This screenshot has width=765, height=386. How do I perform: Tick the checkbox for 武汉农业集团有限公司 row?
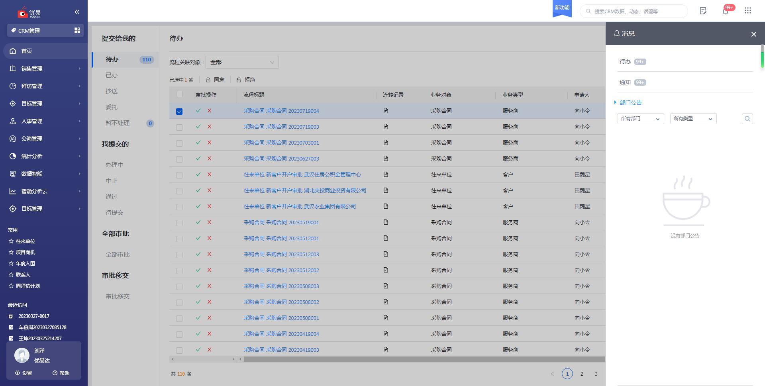pos(179,207)
